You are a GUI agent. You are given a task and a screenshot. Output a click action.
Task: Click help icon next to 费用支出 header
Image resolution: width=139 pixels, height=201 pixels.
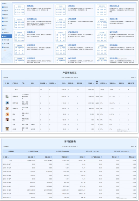[135, 157]
